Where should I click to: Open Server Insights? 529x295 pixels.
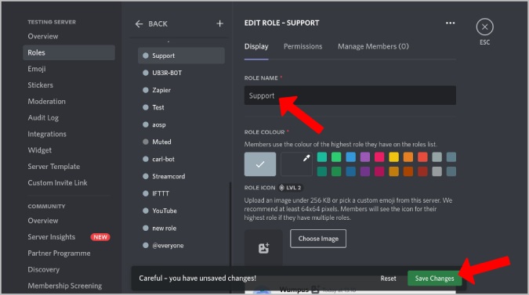coord(51,237)
